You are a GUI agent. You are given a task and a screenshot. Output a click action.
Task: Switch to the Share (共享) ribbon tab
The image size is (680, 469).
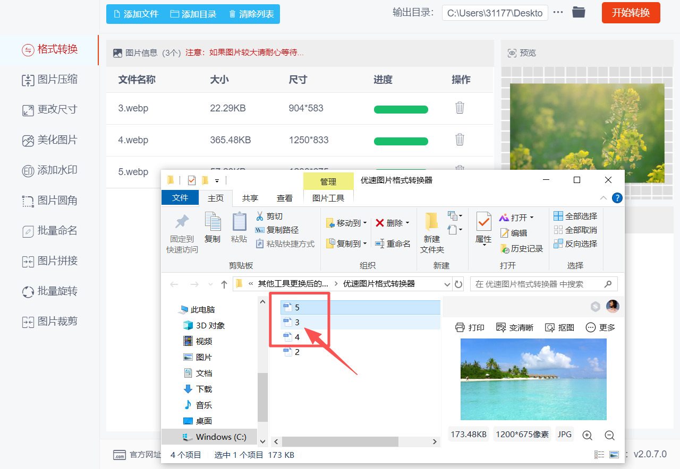250,198
